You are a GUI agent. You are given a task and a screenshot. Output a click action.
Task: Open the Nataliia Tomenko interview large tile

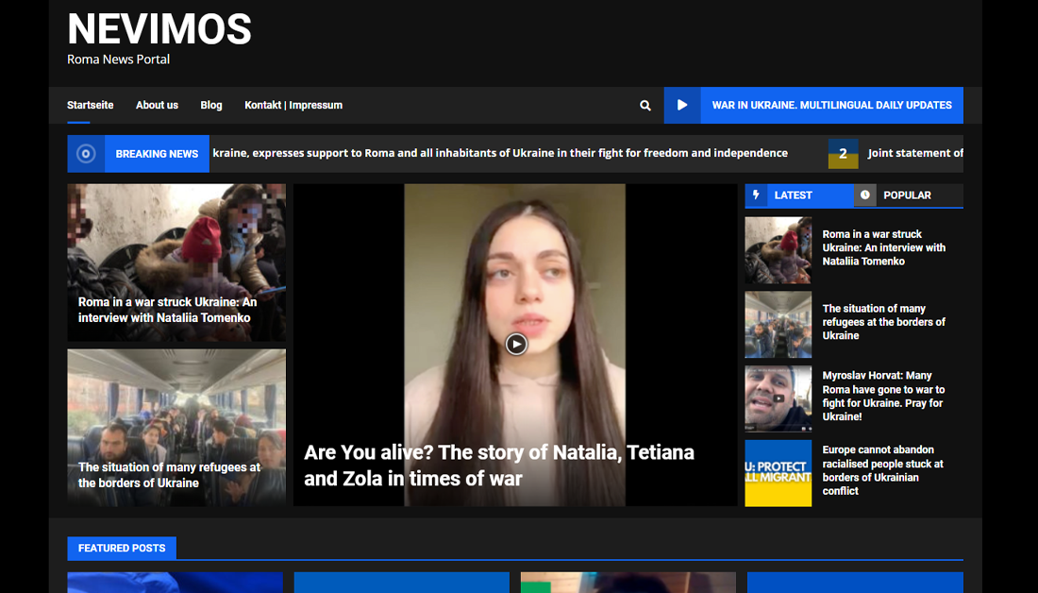pos(176,262)
